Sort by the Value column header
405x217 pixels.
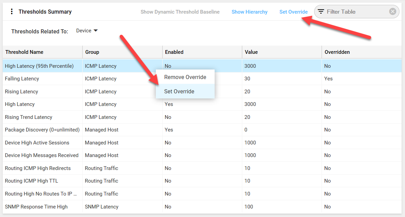[x=251, y=52]
